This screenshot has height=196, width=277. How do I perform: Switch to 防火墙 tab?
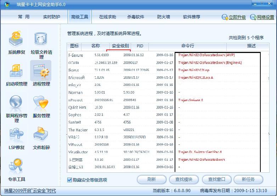click(164, 17)
